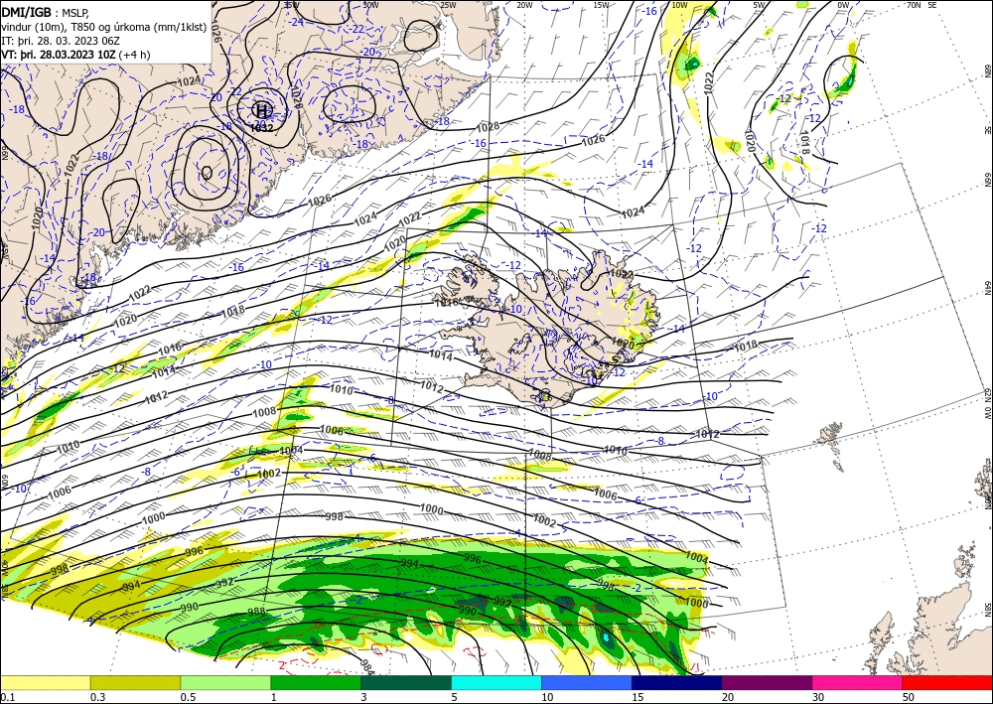Viewport: 993px width, 704px height.
Task: Click the '30' legend scale value
Action: [x=818, y=697]
